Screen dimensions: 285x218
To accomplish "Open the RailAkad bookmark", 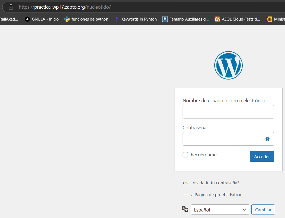I will pyautogui.click(x=9, y=19).
